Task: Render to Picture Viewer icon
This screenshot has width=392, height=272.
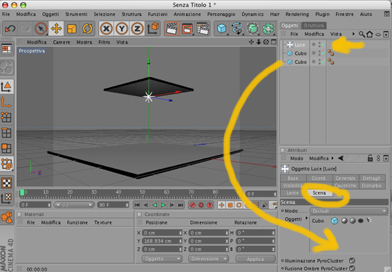Action: (x=187, y=28)
